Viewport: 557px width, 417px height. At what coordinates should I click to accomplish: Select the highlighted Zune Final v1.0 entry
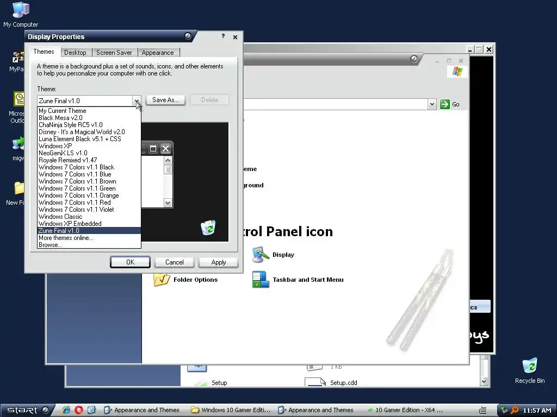(x=89, y=231)
